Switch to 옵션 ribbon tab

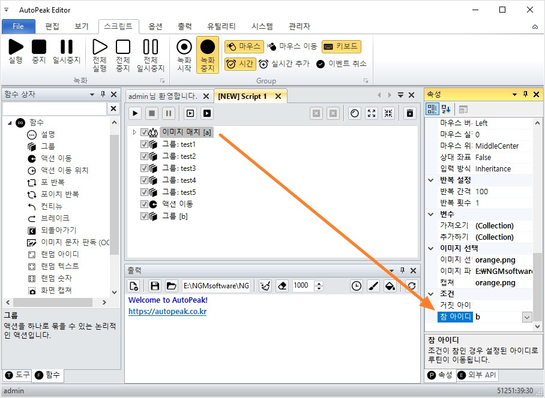tap(155, 26)
